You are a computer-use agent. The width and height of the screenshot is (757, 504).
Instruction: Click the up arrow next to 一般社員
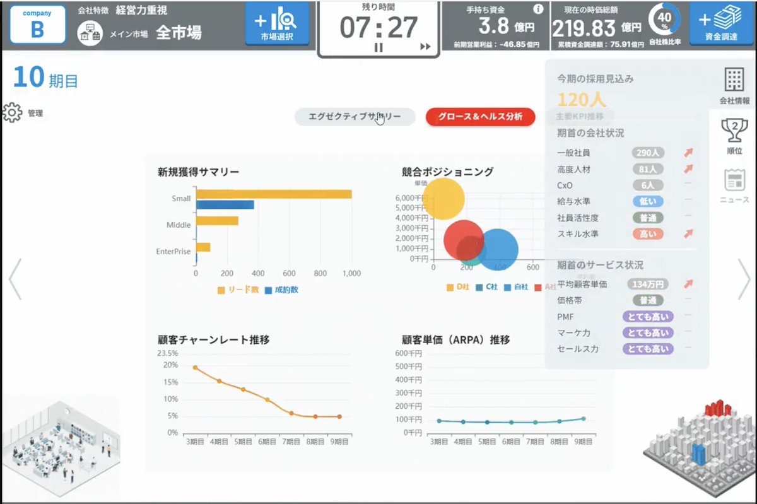click(688, 153)
